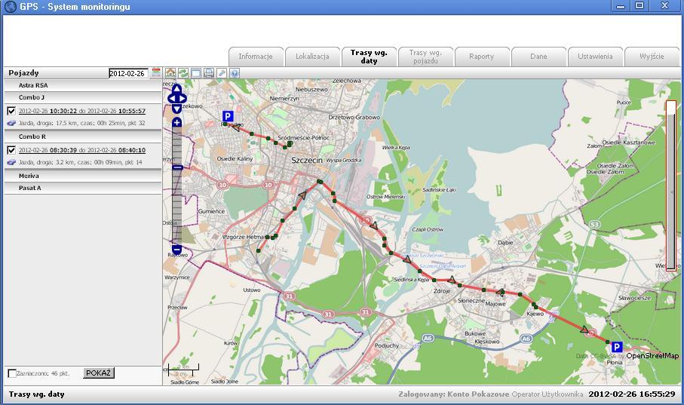Expand the collapsed right-side map panel

(x=671, y=186)
